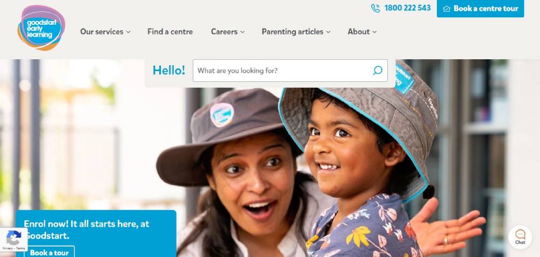This screenshot has height=257, width=540.
Task: Click the magnifier search icon
Action: (377, 71)
